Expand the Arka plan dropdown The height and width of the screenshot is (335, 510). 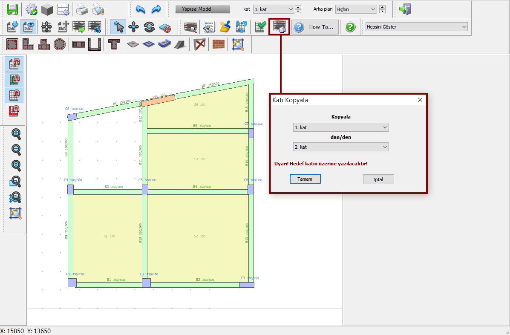tap(356, 9)
